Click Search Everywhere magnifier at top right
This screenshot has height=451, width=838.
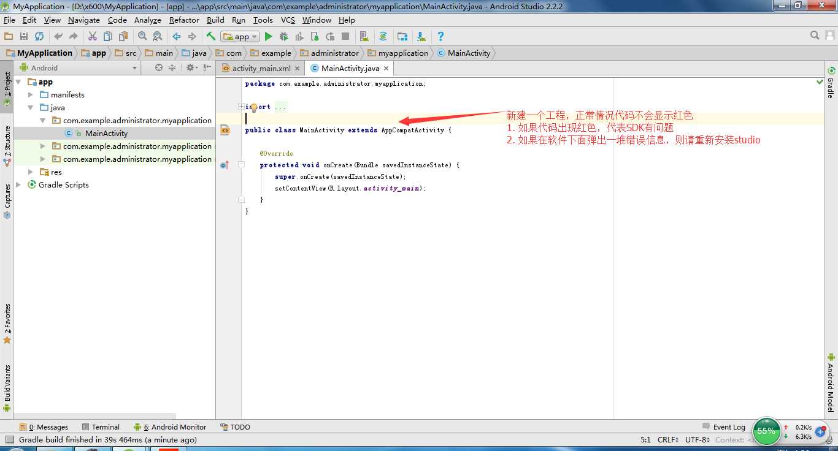[x=815, y=36]
